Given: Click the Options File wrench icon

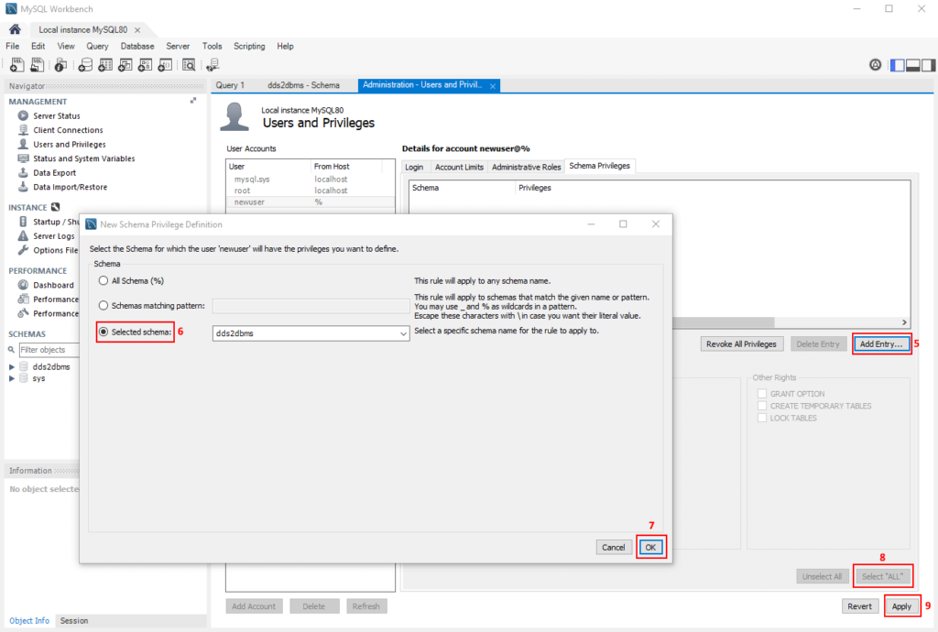Looking at the screenshot, I should click(23, 250).
